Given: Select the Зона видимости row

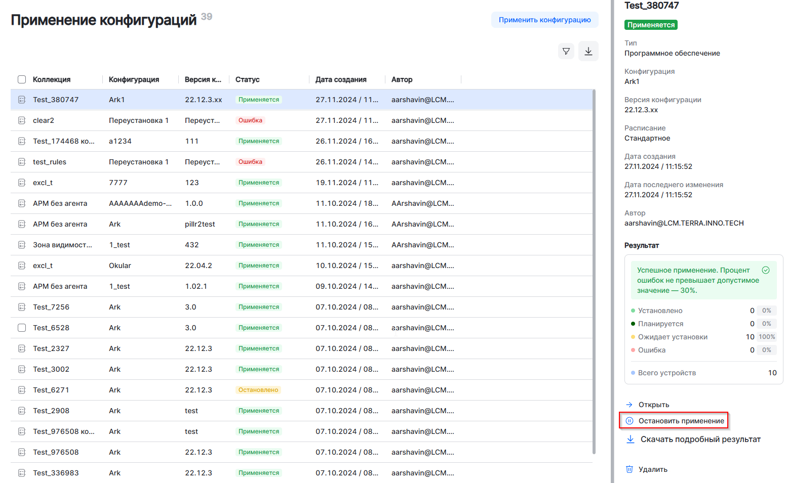Looking at the screenshot, I should click(x=62, y=245).
